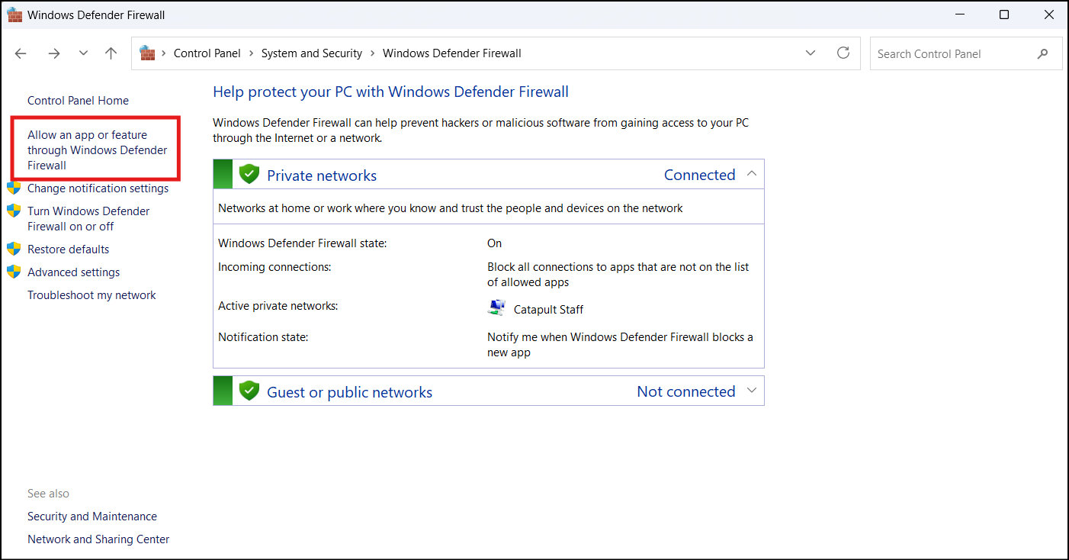Open the address bar history dropdown
The width and height of the screenshot is (1069, 560).
click(810, 53)
